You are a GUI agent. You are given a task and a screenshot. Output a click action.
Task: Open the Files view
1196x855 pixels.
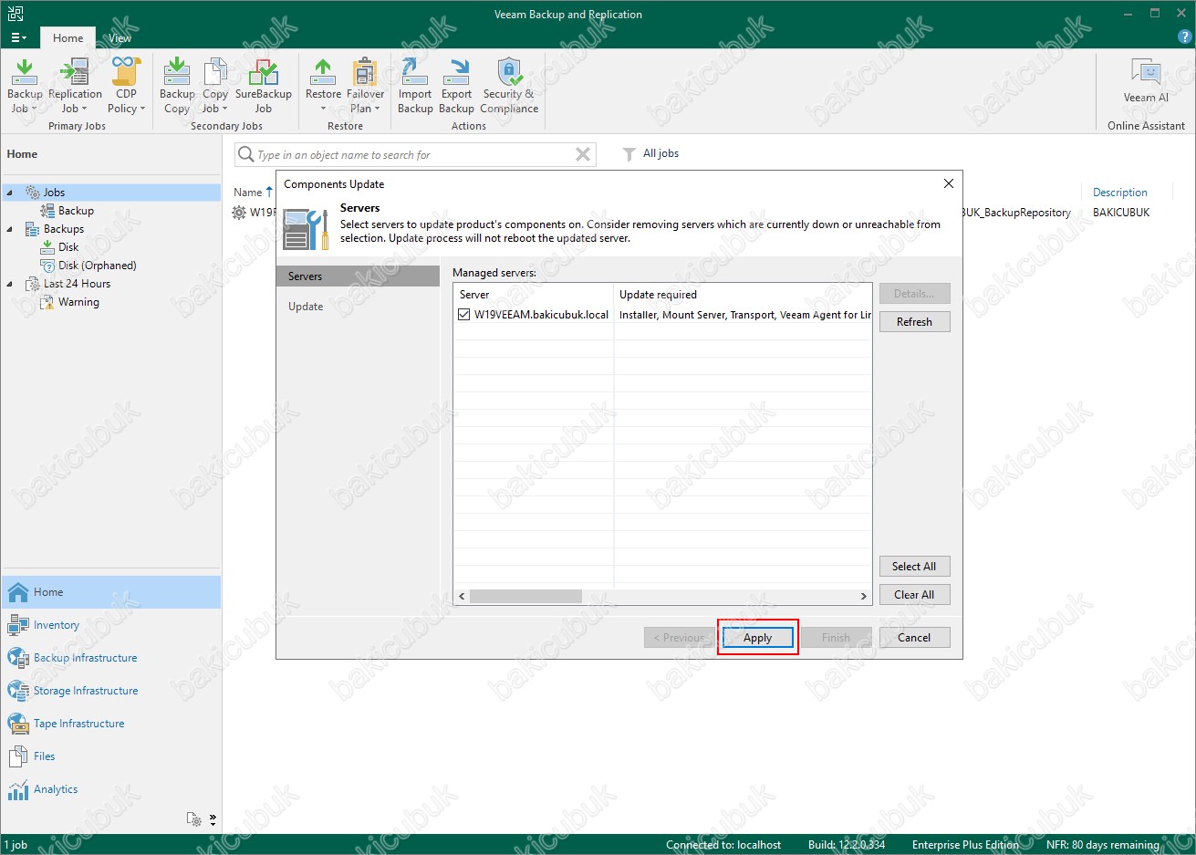click(x=44, y=756)
